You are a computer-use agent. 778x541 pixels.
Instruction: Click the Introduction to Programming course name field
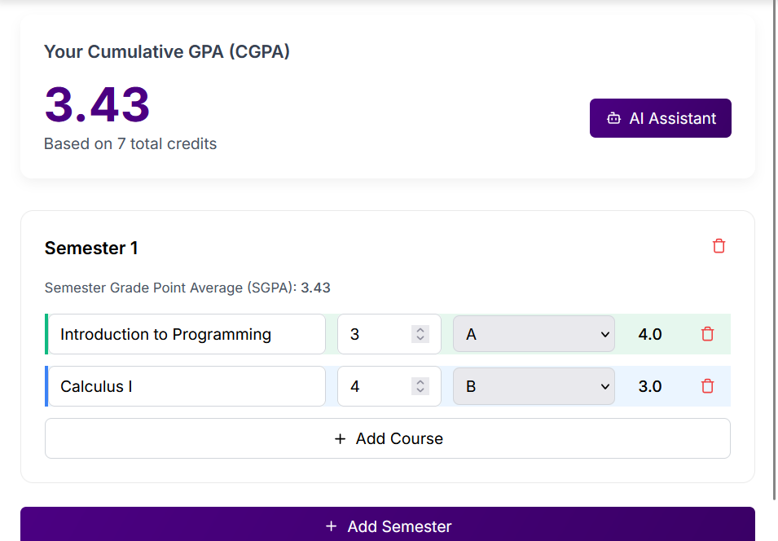click(185, 334)
